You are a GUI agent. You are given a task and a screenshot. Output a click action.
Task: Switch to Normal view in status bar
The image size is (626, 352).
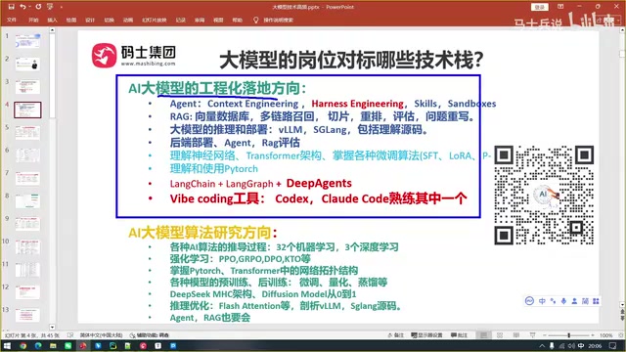(483, 335)
